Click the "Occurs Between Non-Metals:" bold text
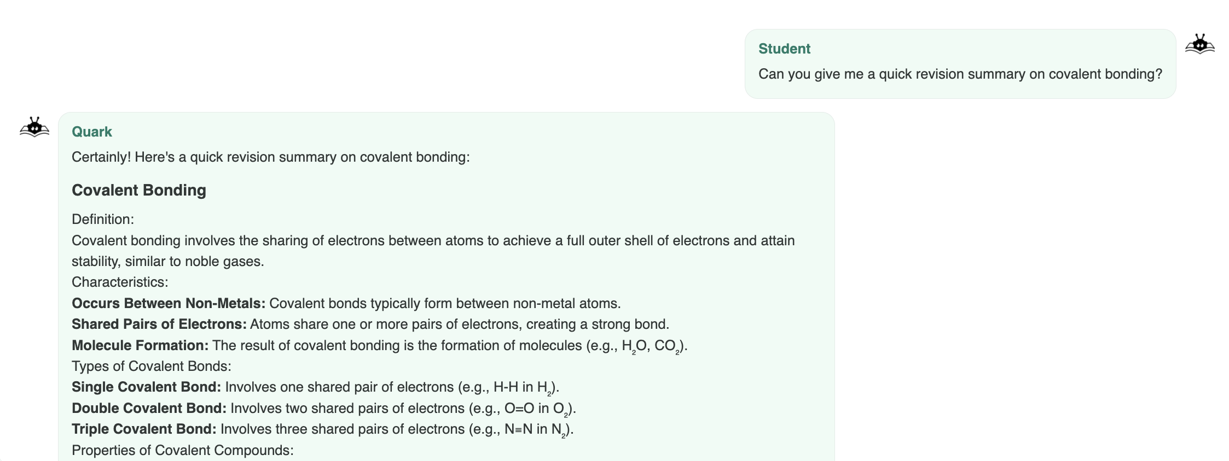1229x461 pixels. click(169, 303)
